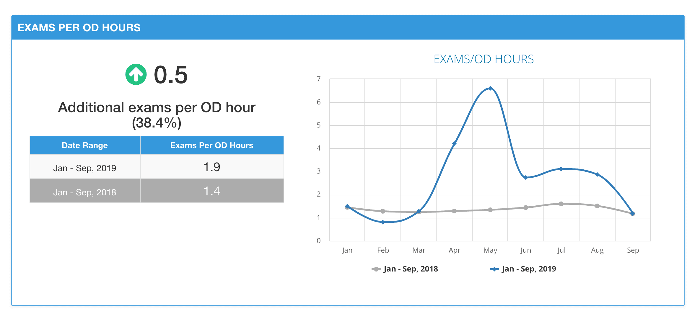
Task: Click the Jun 2019 blue data point
Action: 526,177
